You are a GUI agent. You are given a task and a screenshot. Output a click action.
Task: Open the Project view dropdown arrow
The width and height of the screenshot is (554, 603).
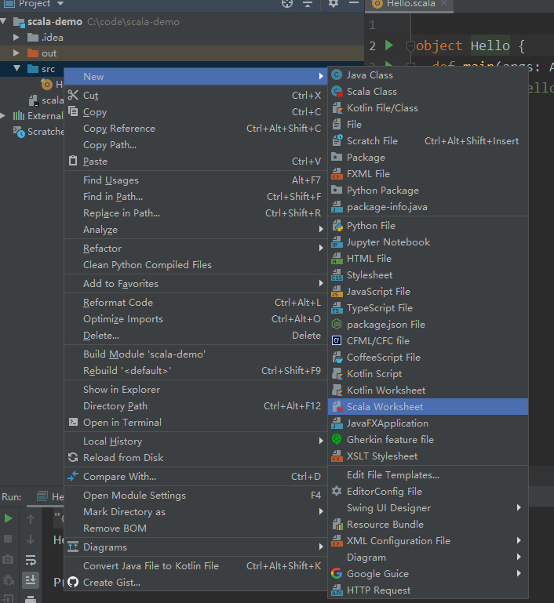60,3
